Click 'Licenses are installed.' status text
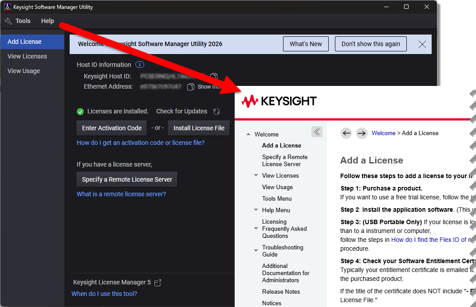This screenshot has width=476, height=307. pos(118,112)
